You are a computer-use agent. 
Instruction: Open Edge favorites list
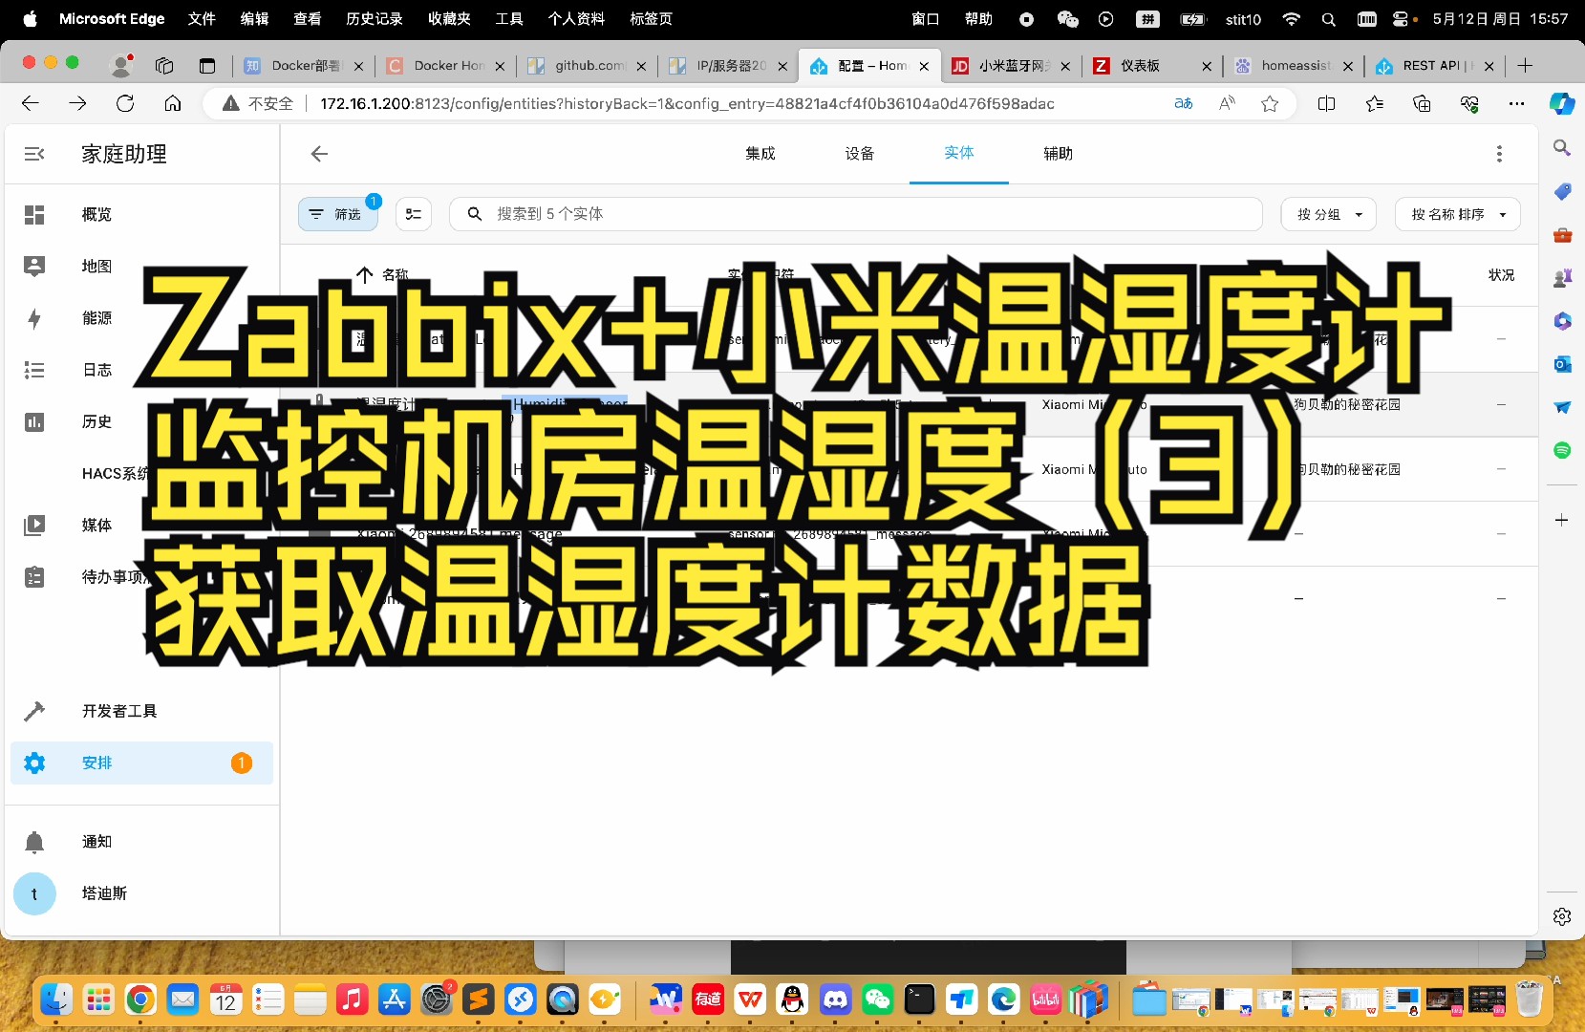[x=1375, y=103]
